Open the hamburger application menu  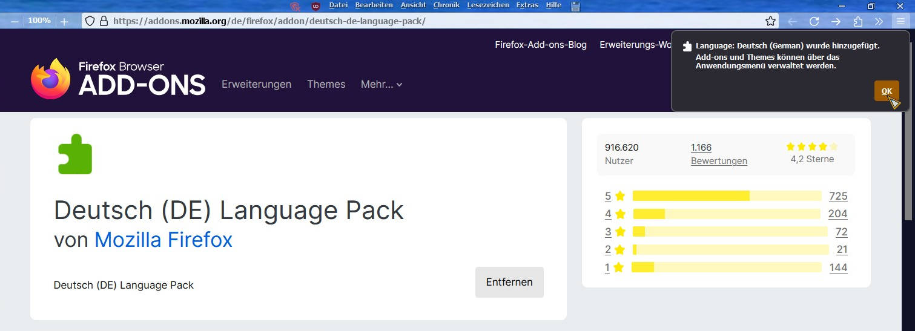901,21
